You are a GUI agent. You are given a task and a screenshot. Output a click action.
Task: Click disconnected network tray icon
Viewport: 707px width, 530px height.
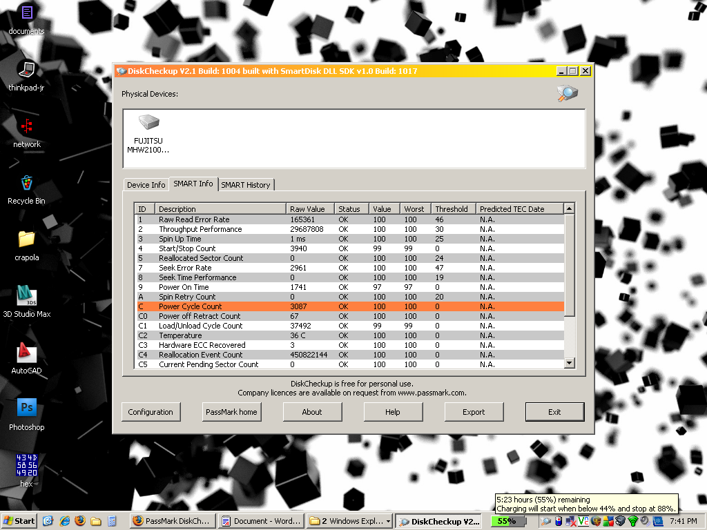571,521
